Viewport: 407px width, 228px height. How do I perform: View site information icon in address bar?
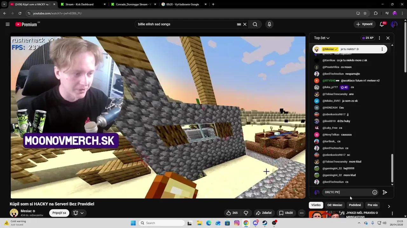coord(29,13)
